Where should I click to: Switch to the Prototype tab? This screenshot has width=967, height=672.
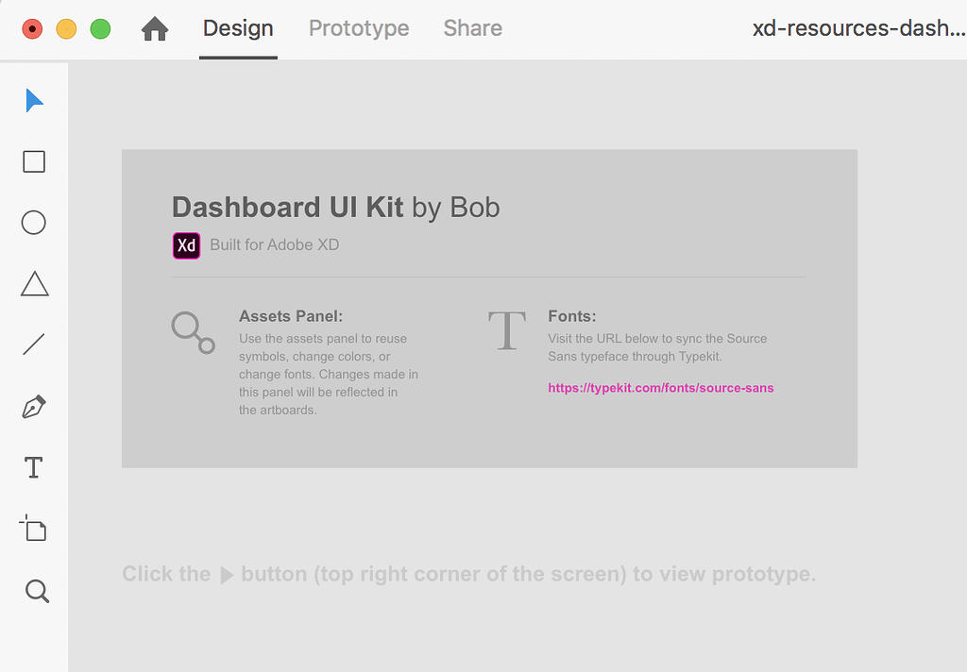(x=358, y=28)
